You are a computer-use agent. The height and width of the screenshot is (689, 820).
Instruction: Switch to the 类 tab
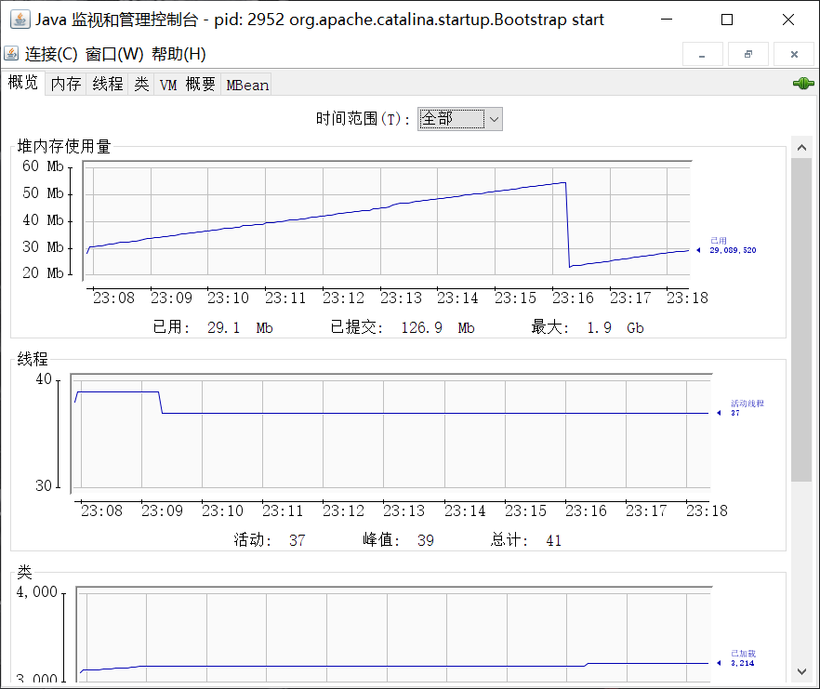click(141, 85)
